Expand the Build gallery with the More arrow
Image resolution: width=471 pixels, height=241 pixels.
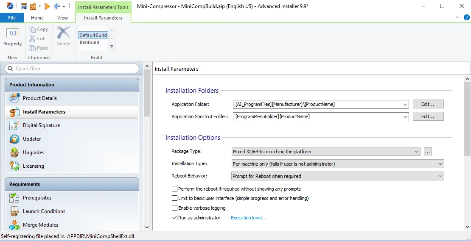[112, 47]
